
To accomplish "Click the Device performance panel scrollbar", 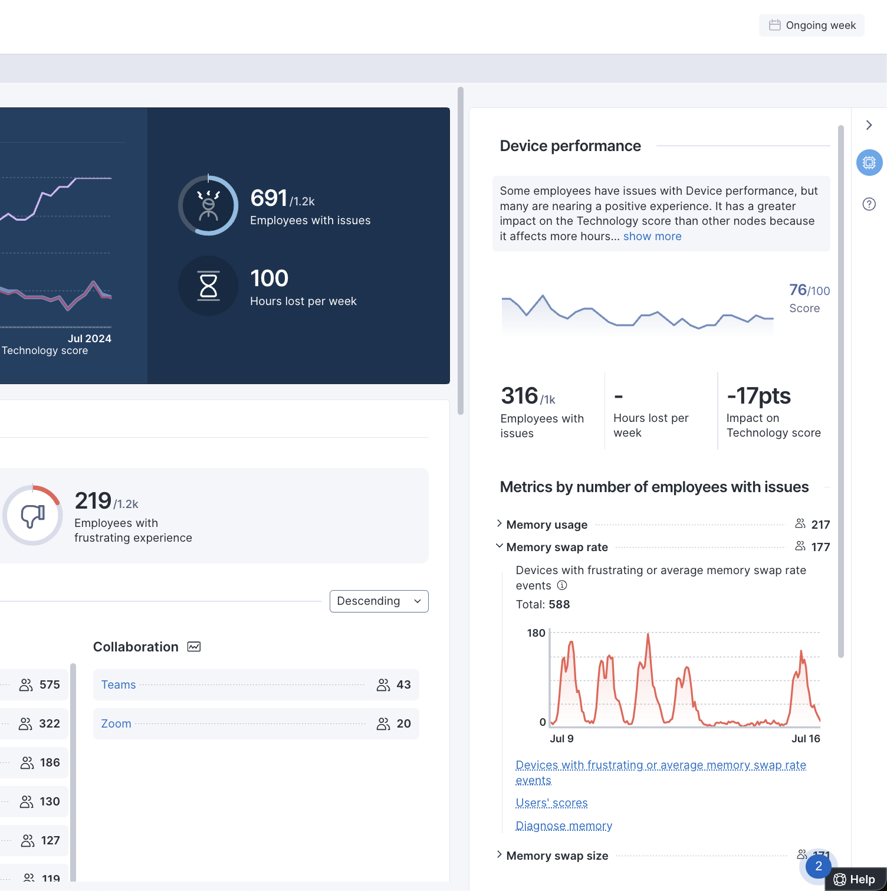I will (840, 389).
